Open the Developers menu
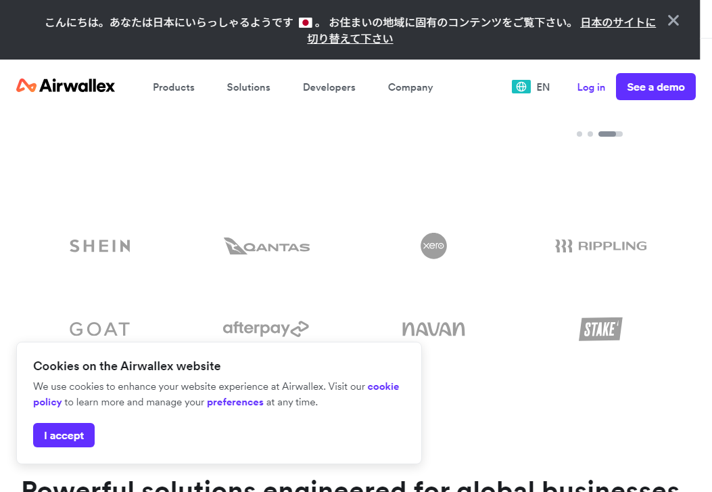 (x=329, y=87)
